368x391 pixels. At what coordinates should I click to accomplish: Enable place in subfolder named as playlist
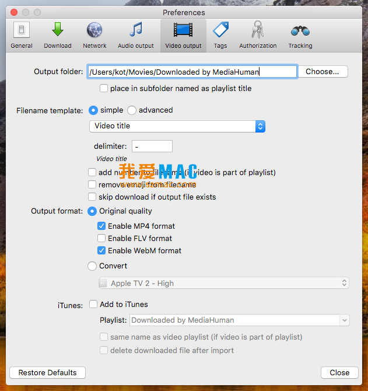[104, 89]
